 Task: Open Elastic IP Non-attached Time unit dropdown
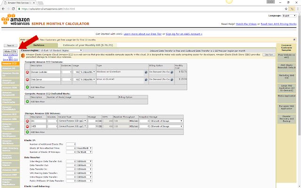85,148
